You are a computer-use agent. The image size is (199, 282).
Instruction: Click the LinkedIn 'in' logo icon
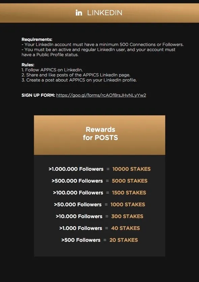[x=79, y=13]
